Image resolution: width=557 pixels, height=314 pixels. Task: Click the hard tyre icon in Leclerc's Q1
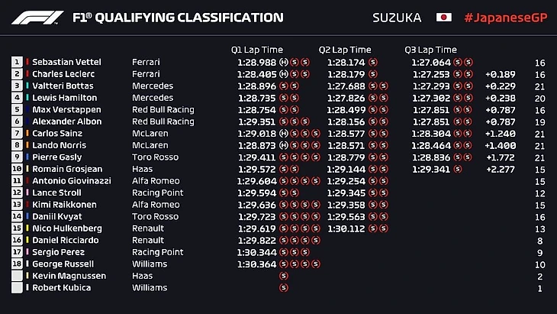(x=284, y=74)
